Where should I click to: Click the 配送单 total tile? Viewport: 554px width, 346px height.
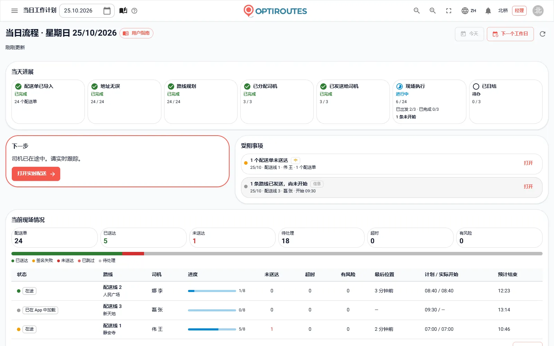(54, 238)
